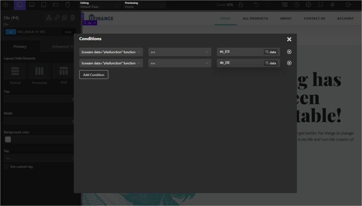Switch to the Primary tab
362x206 pixels.
click(20, 46)
